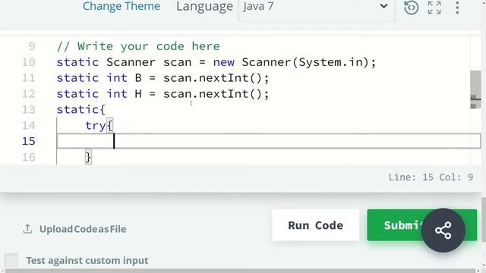
Task: Click the comment Write your code here
Action: 138,46
